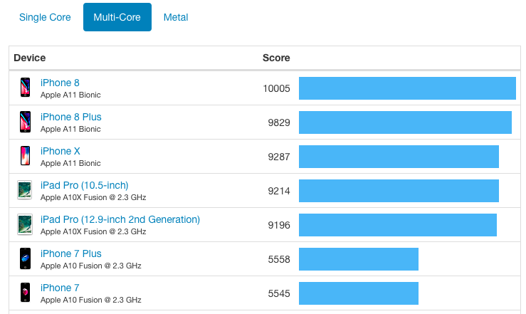The width and height of the screenshot is (526, 314).
Task: Click the iPhone 7 Plus device icon
Action: pyautogui.click(x=26, y=258)
